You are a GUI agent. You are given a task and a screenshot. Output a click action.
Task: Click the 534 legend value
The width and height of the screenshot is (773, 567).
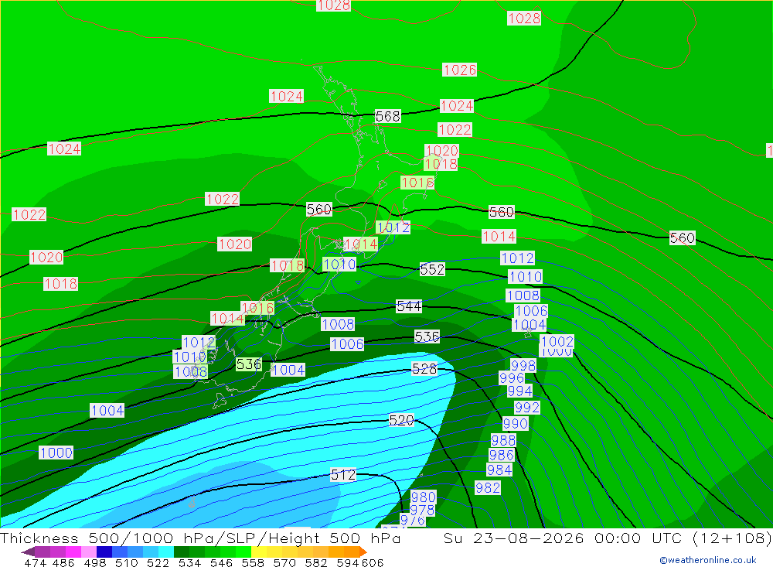click(190, 563)
